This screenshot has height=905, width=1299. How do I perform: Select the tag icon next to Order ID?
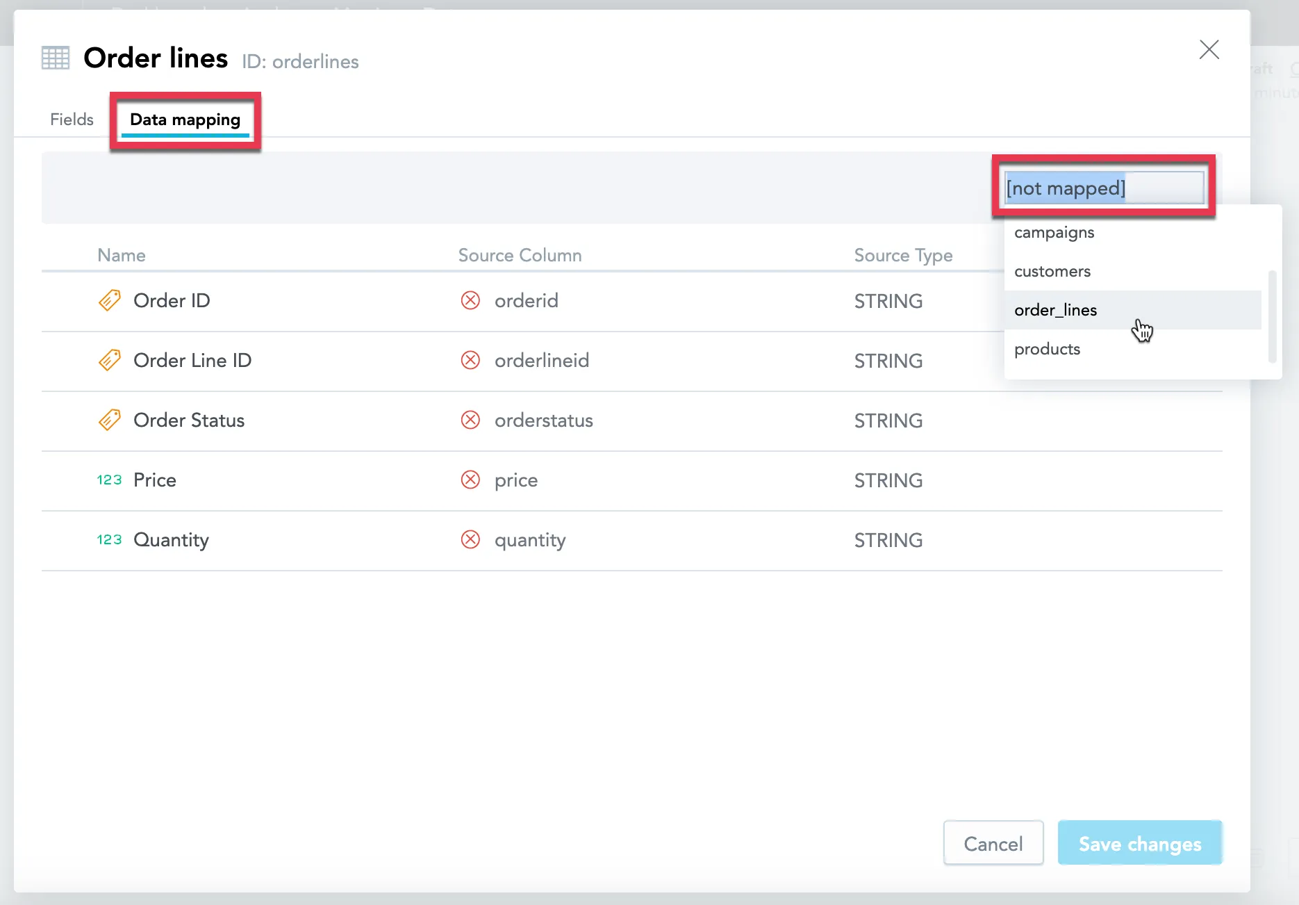click(x=109, y=300)
